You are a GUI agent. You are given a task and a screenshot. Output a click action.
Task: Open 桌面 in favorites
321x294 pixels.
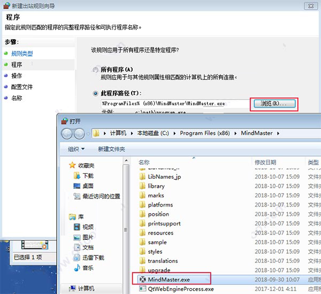pos(88,186)
